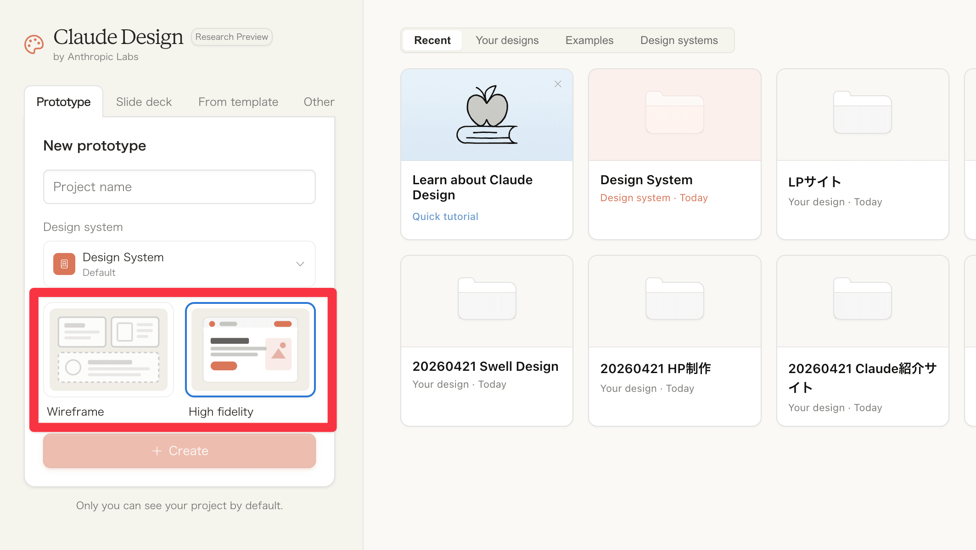Click the apple-on-book tutorial illustration
The width and height of the screenshot is (976, 550).
pos(487,115)
